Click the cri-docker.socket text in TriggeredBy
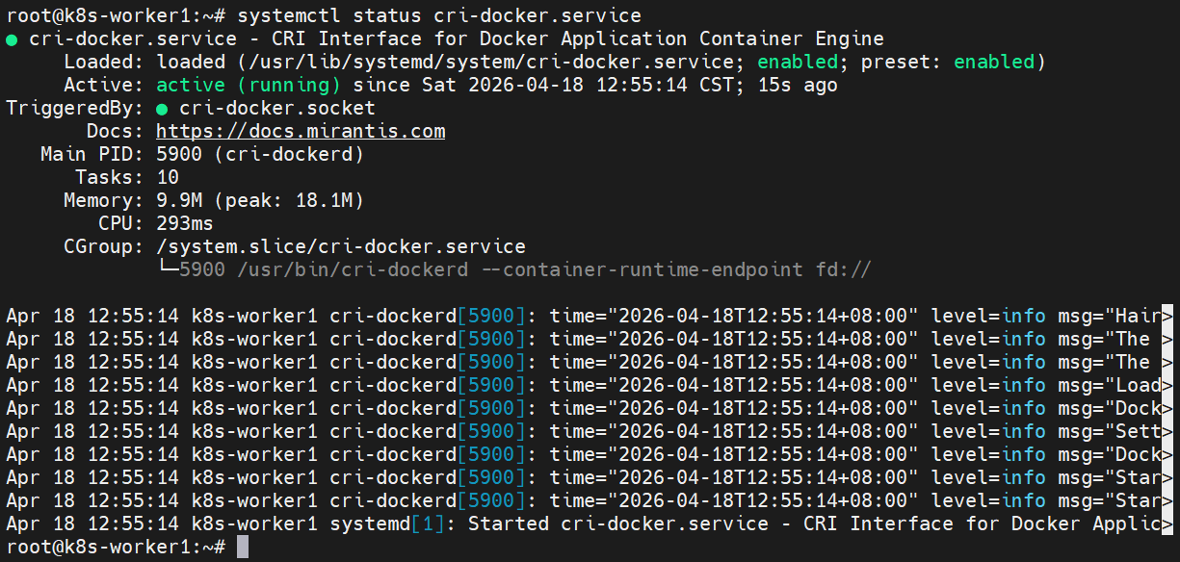 (277, 109)
